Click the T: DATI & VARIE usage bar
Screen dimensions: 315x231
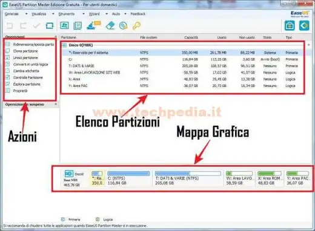(x=188, y=174)
